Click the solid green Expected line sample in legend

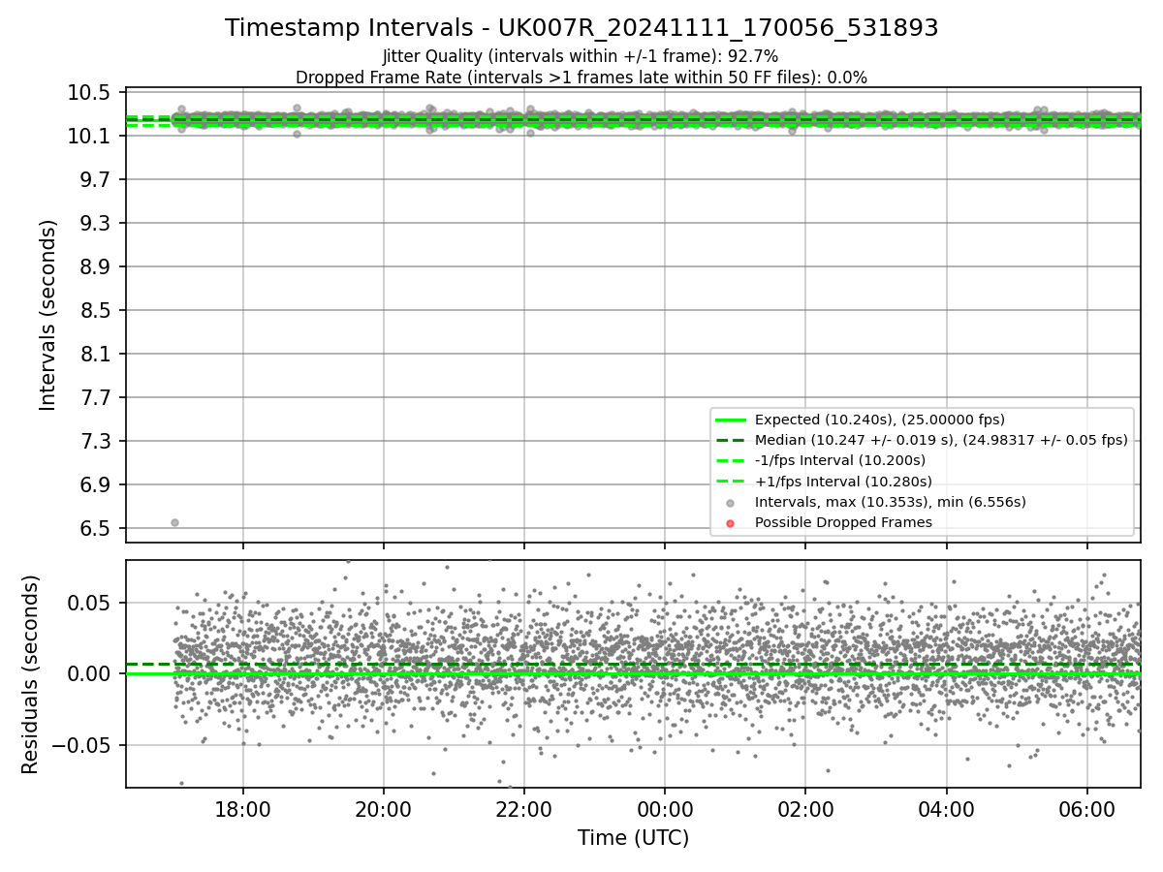(731, 420)
